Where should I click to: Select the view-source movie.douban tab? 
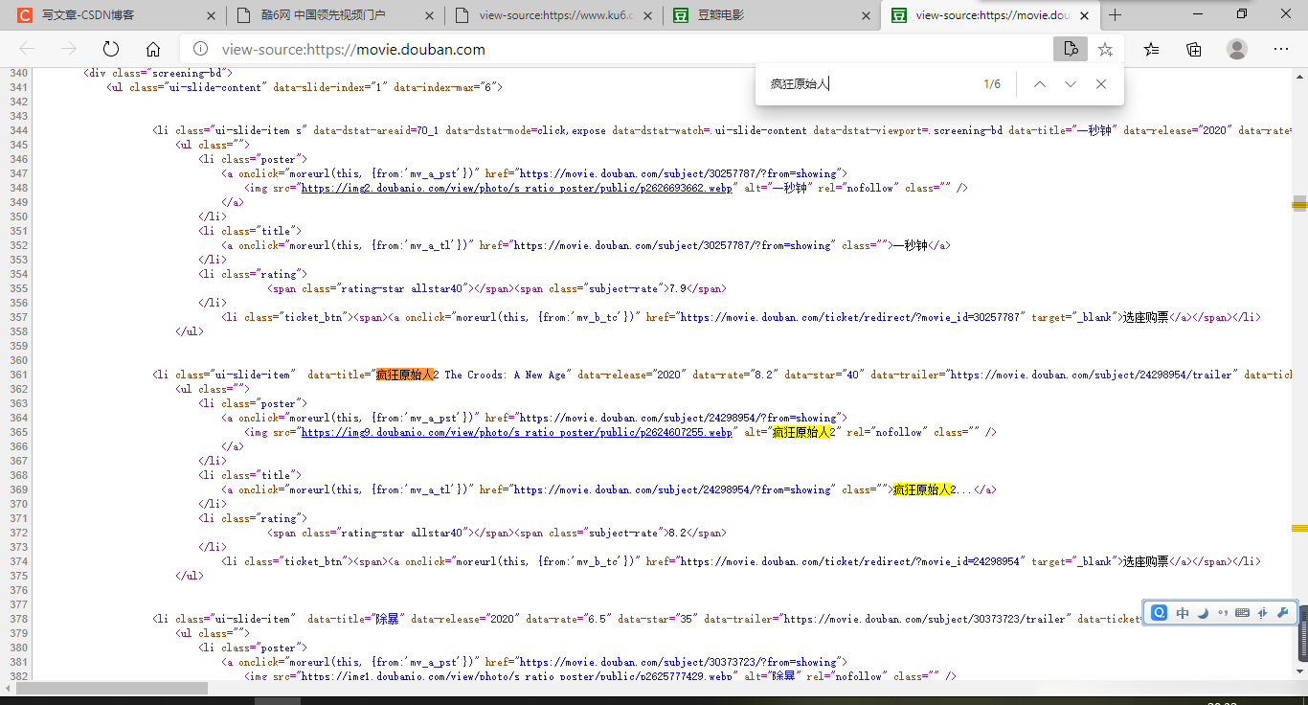991,15
